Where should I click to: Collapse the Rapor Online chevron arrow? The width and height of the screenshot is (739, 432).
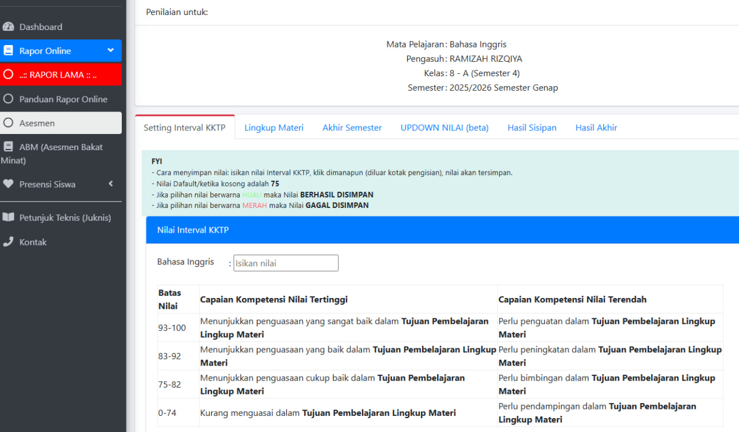pyautogui.click(x=111, y=50)
